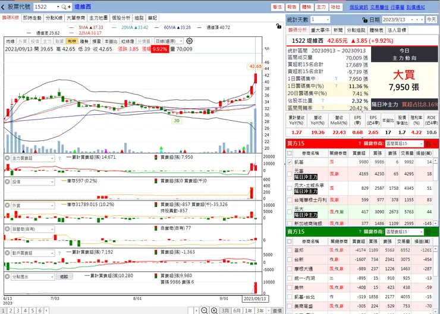The width and height of the screenshot is (440, 314).
Task: Step date forward with right arrow
Action: 422,20
